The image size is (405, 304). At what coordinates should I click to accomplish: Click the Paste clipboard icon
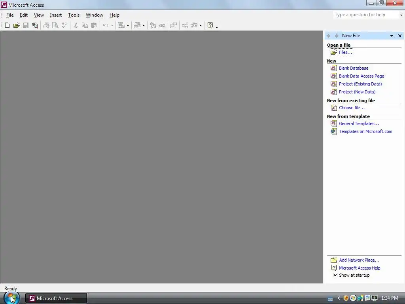pos(94,25)
